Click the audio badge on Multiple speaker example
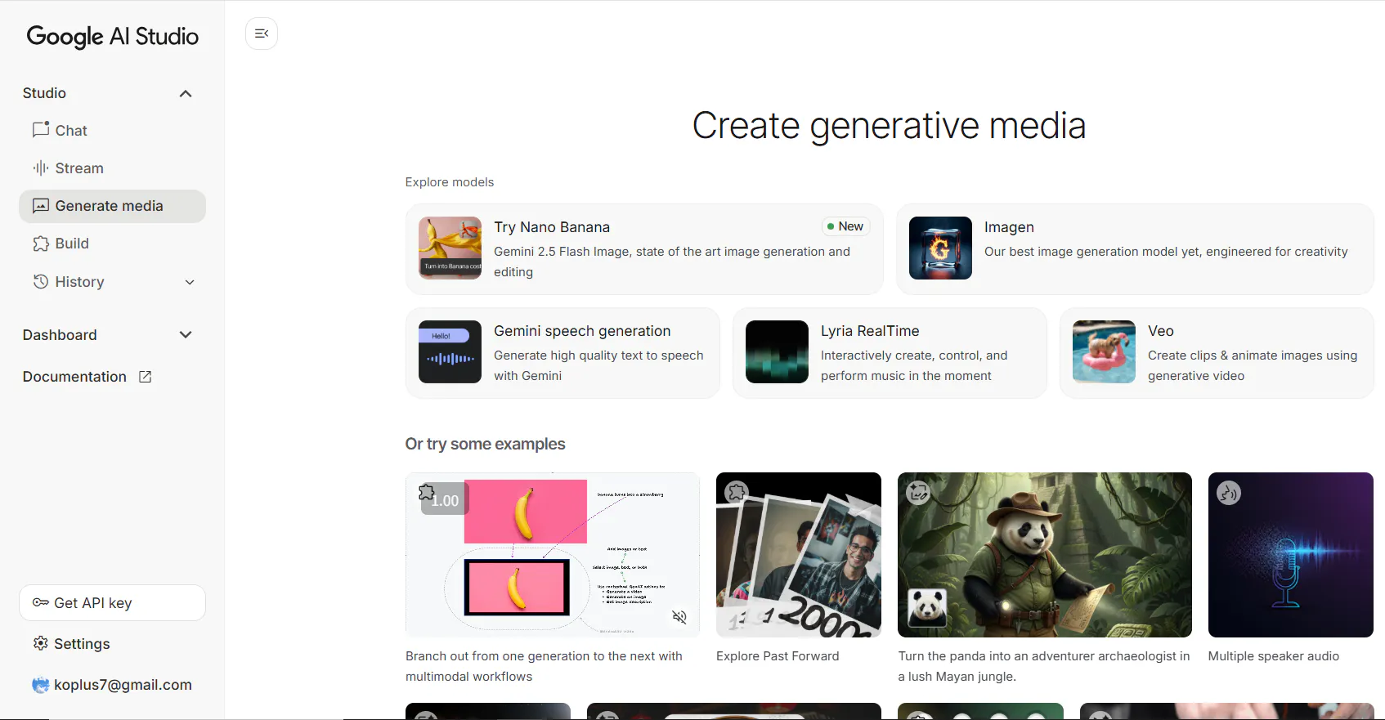1385x720 pixels. (x=1229, y=492)
